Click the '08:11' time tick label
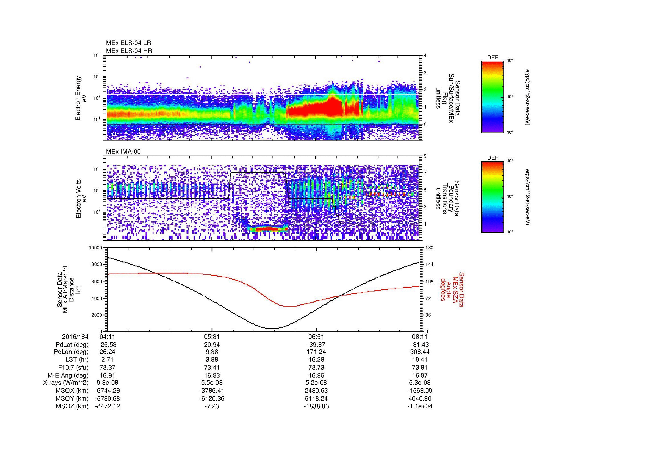Viewport: 666px width, 471px height. pos(420,337)
